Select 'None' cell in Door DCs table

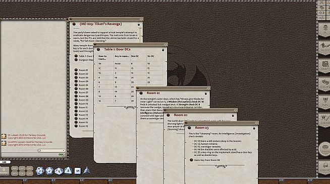(122, 63)
